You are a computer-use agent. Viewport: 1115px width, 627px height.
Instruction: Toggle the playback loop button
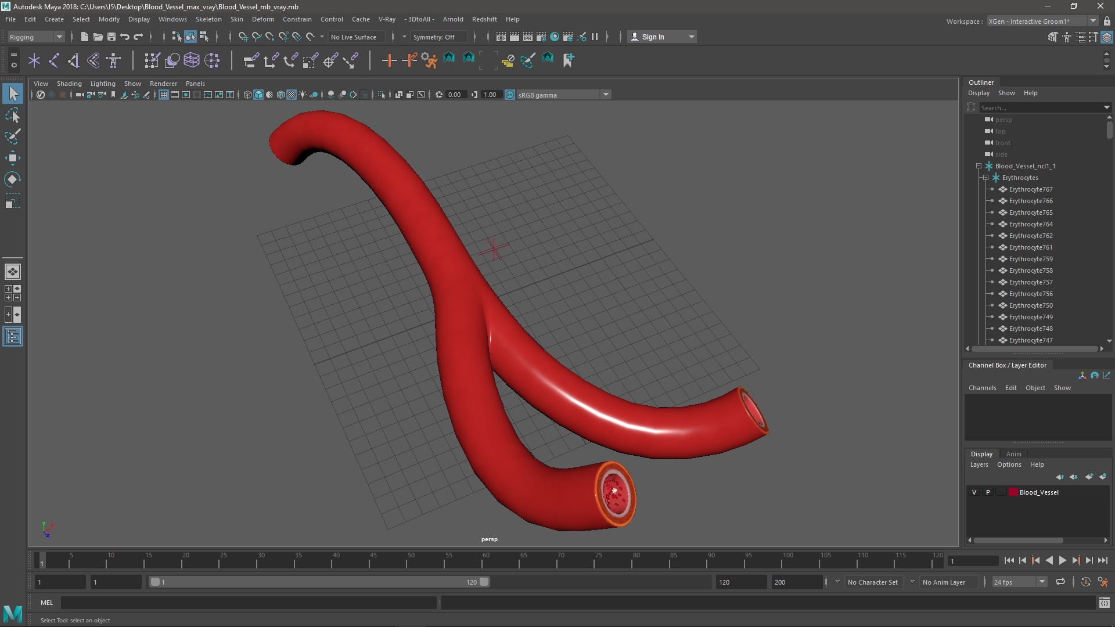1060,582
